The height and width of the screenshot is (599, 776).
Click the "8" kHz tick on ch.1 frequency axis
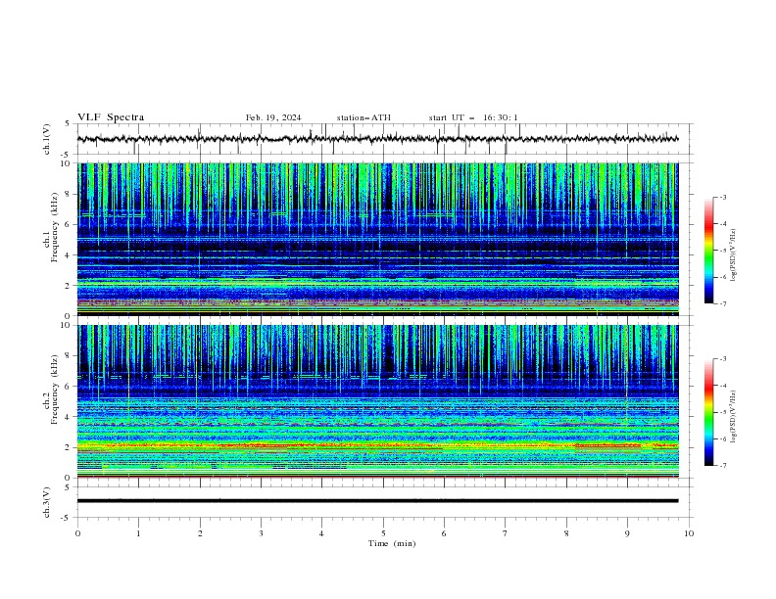click(69, 194)
